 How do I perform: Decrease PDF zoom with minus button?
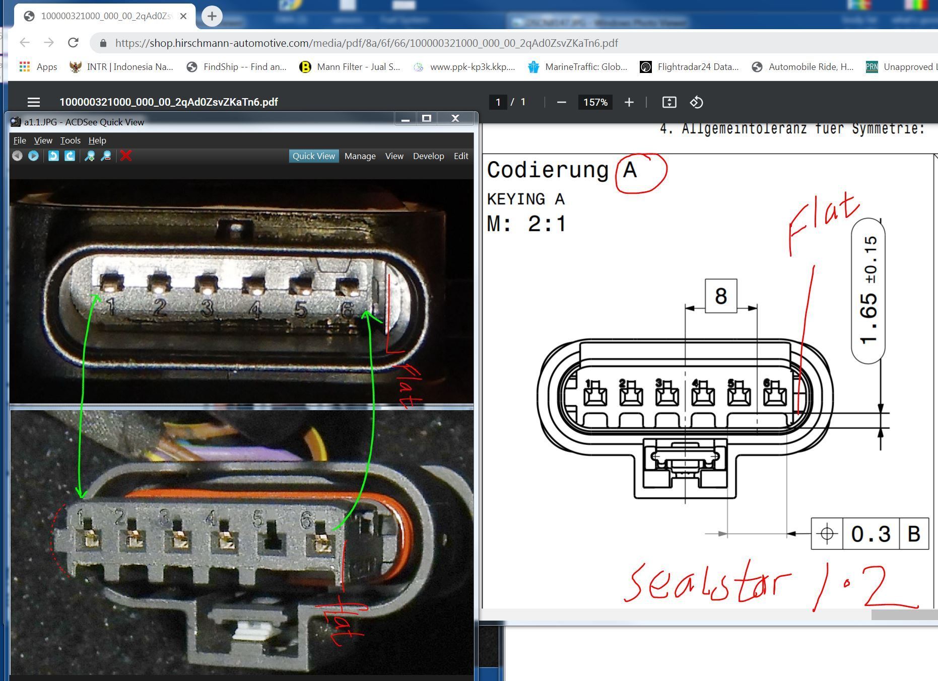pos(562,102)
